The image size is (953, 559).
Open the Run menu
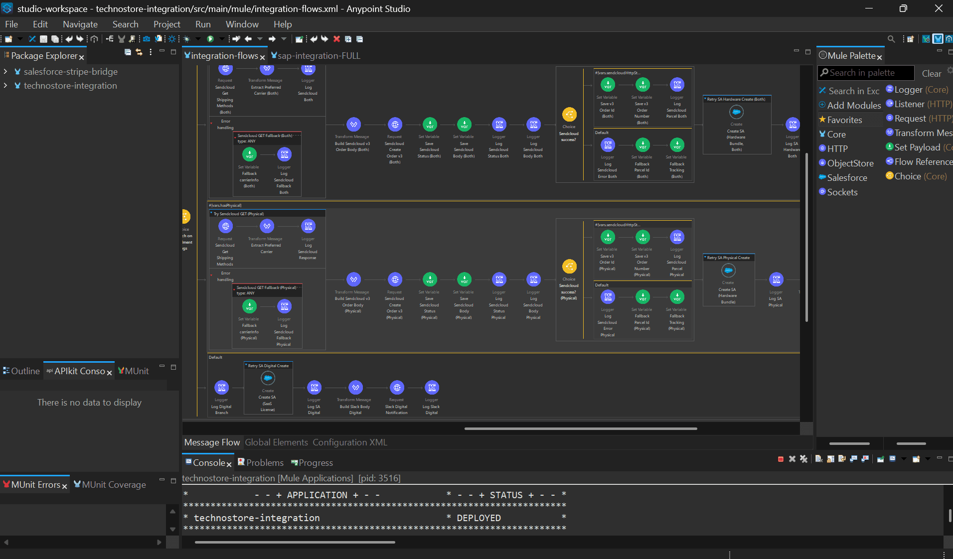pos(203,24)
